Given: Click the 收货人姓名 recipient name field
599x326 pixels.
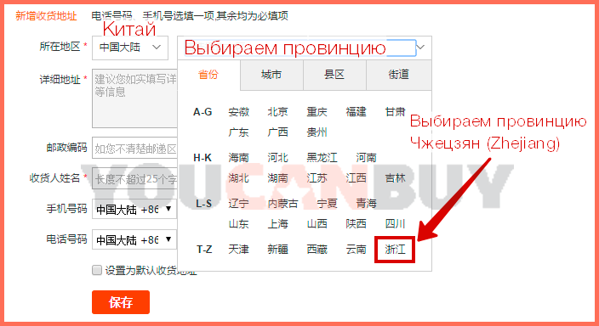Looking at the screenshot, I should point(134,178).
